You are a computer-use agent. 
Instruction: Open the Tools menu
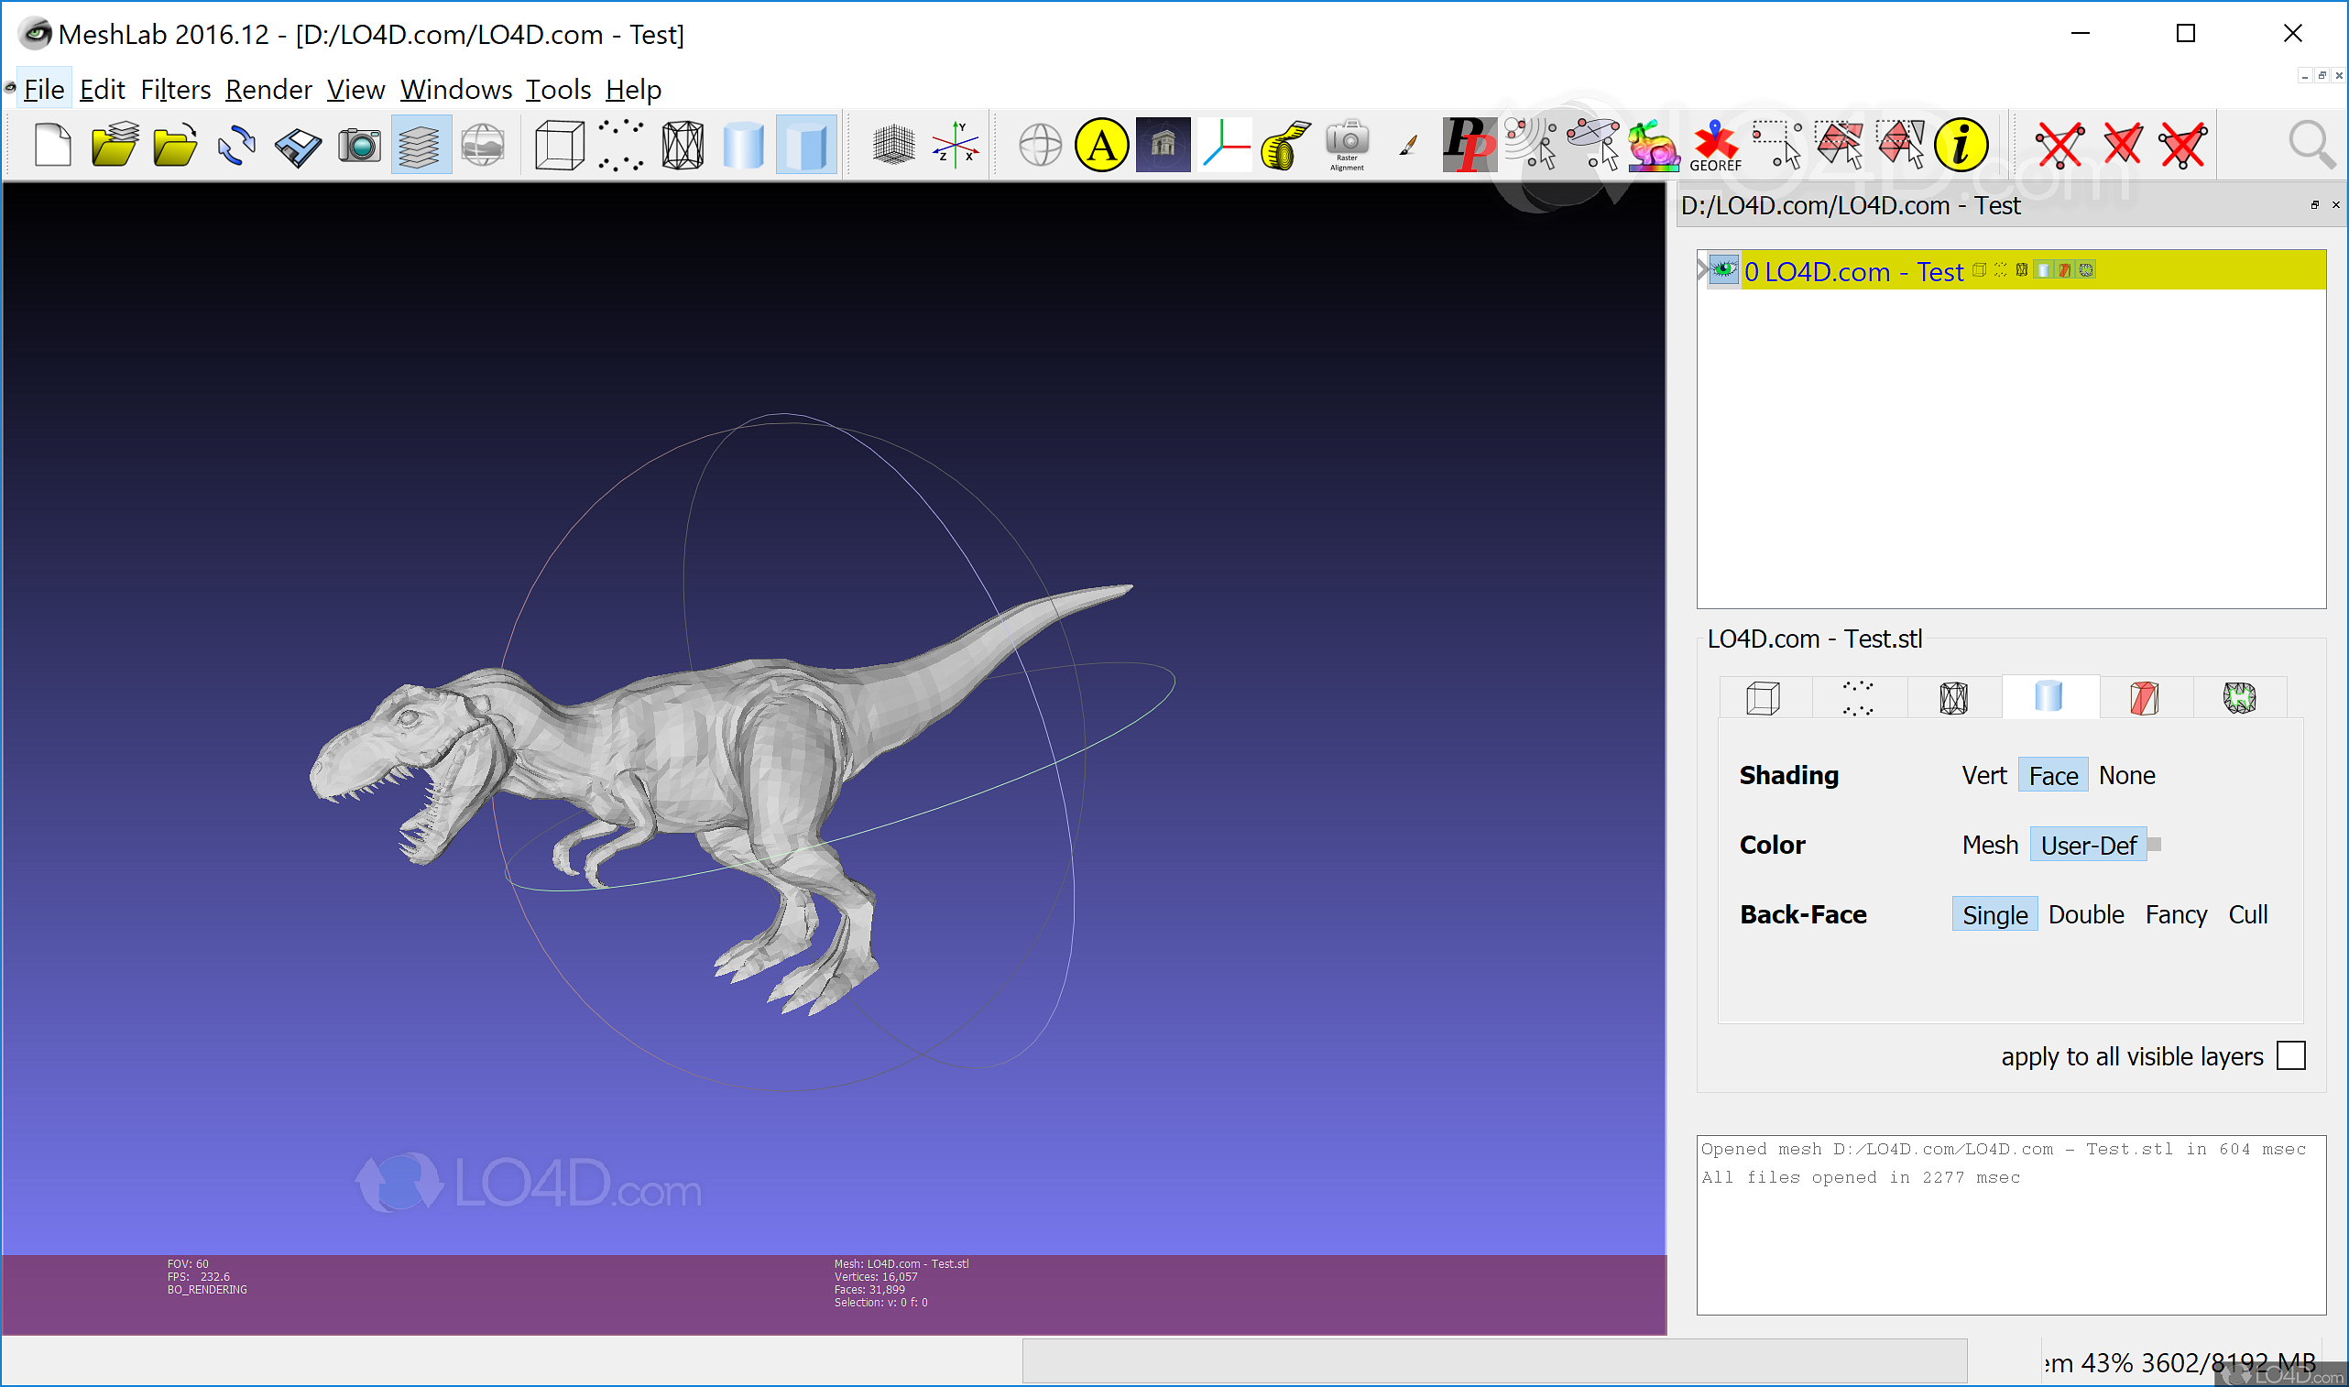(x=558, y=90)
